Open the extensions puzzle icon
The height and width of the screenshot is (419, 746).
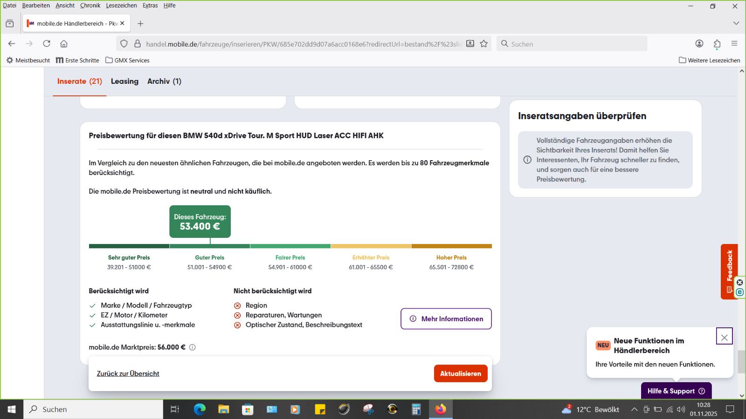pos(717,44)
